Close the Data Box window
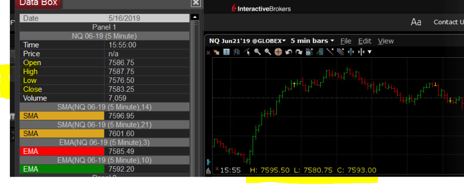This screenshot has width=464, height=185. (x=196, y=3)
